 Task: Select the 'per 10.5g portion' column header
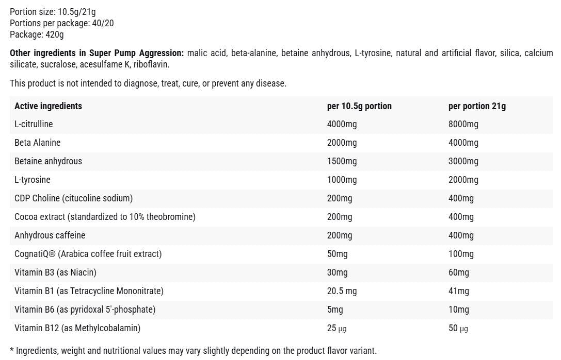pos(359,106)
